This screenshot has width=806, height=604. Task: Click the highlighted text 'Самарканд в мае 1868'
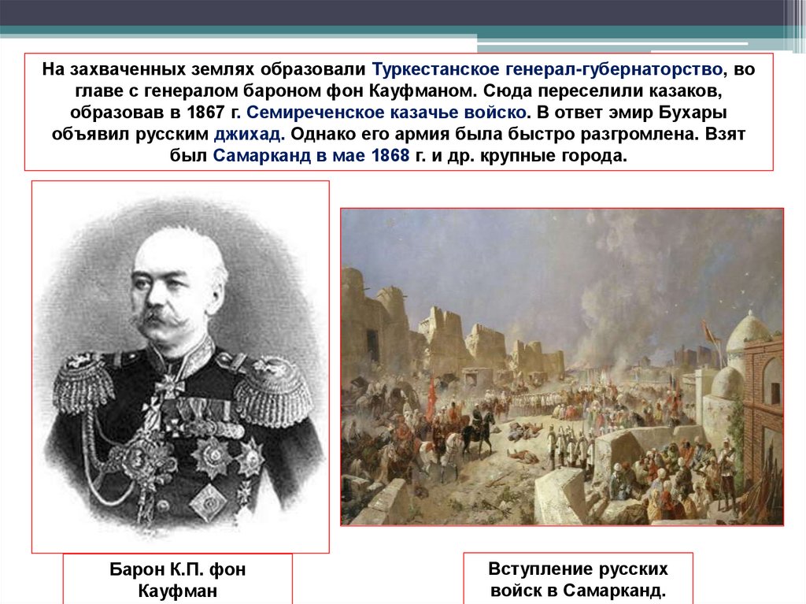tap(311, 155)
